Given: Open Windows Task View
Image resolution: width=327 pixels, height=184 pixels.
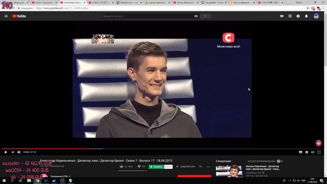Looking at the screenshot, I should 20,180.
